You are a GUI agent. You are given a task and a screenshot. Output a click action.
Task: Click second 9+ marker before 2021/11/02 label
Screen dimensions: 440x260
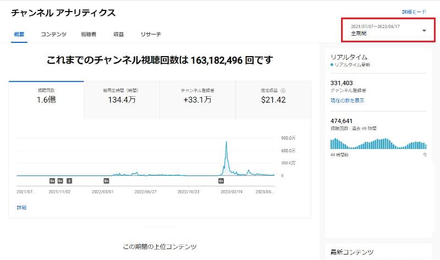point(61,181)
